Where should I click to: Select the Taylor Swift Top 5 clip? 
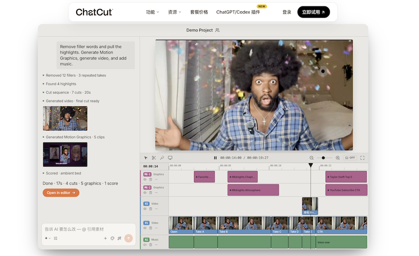[346, 177]
